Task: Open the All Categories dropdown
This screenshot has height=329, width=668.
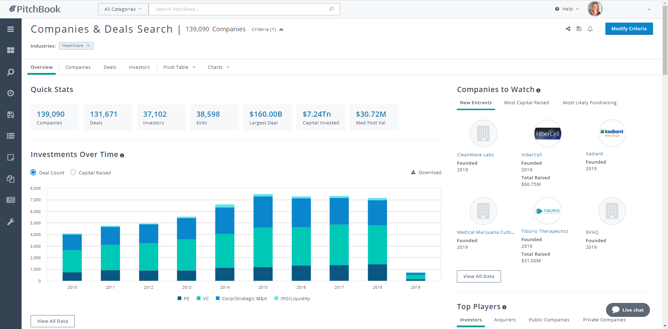Action: point(123,9)
